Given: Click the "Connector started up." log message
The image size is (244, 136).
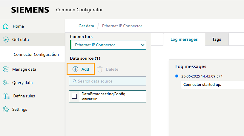Looking at the screenshot, I should tap(202, 84).
